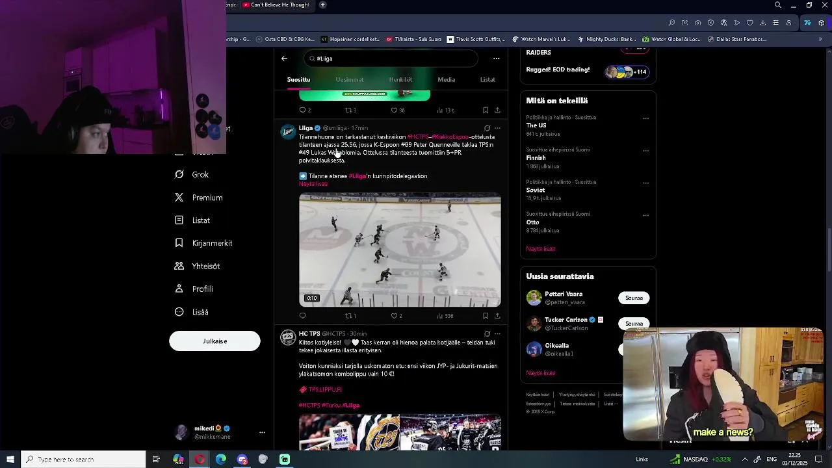Open Listat in the sidebar
832x468 pixels.
(201, 220)
